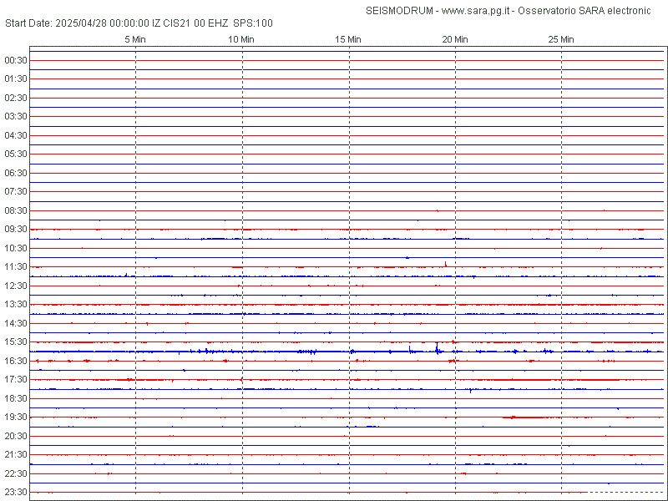Click the 20:30 time label

point(16,436)
